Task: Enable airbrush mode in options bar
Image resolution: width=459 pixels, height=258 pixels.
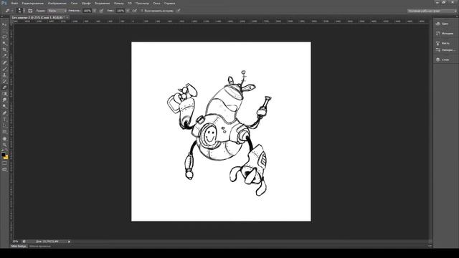Action: (135, 11)
